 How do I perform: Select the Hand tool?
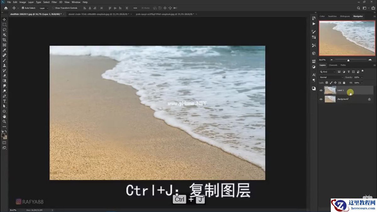click(x=4, y=116)
